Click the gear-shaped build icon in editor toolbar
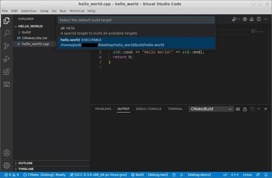The height and width of the screenshot is (178, 272). pyautogui.click(x=245, y=19)
